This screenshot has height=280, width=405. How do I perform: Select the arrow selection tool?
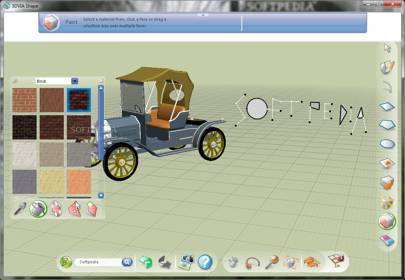(387, 48)
